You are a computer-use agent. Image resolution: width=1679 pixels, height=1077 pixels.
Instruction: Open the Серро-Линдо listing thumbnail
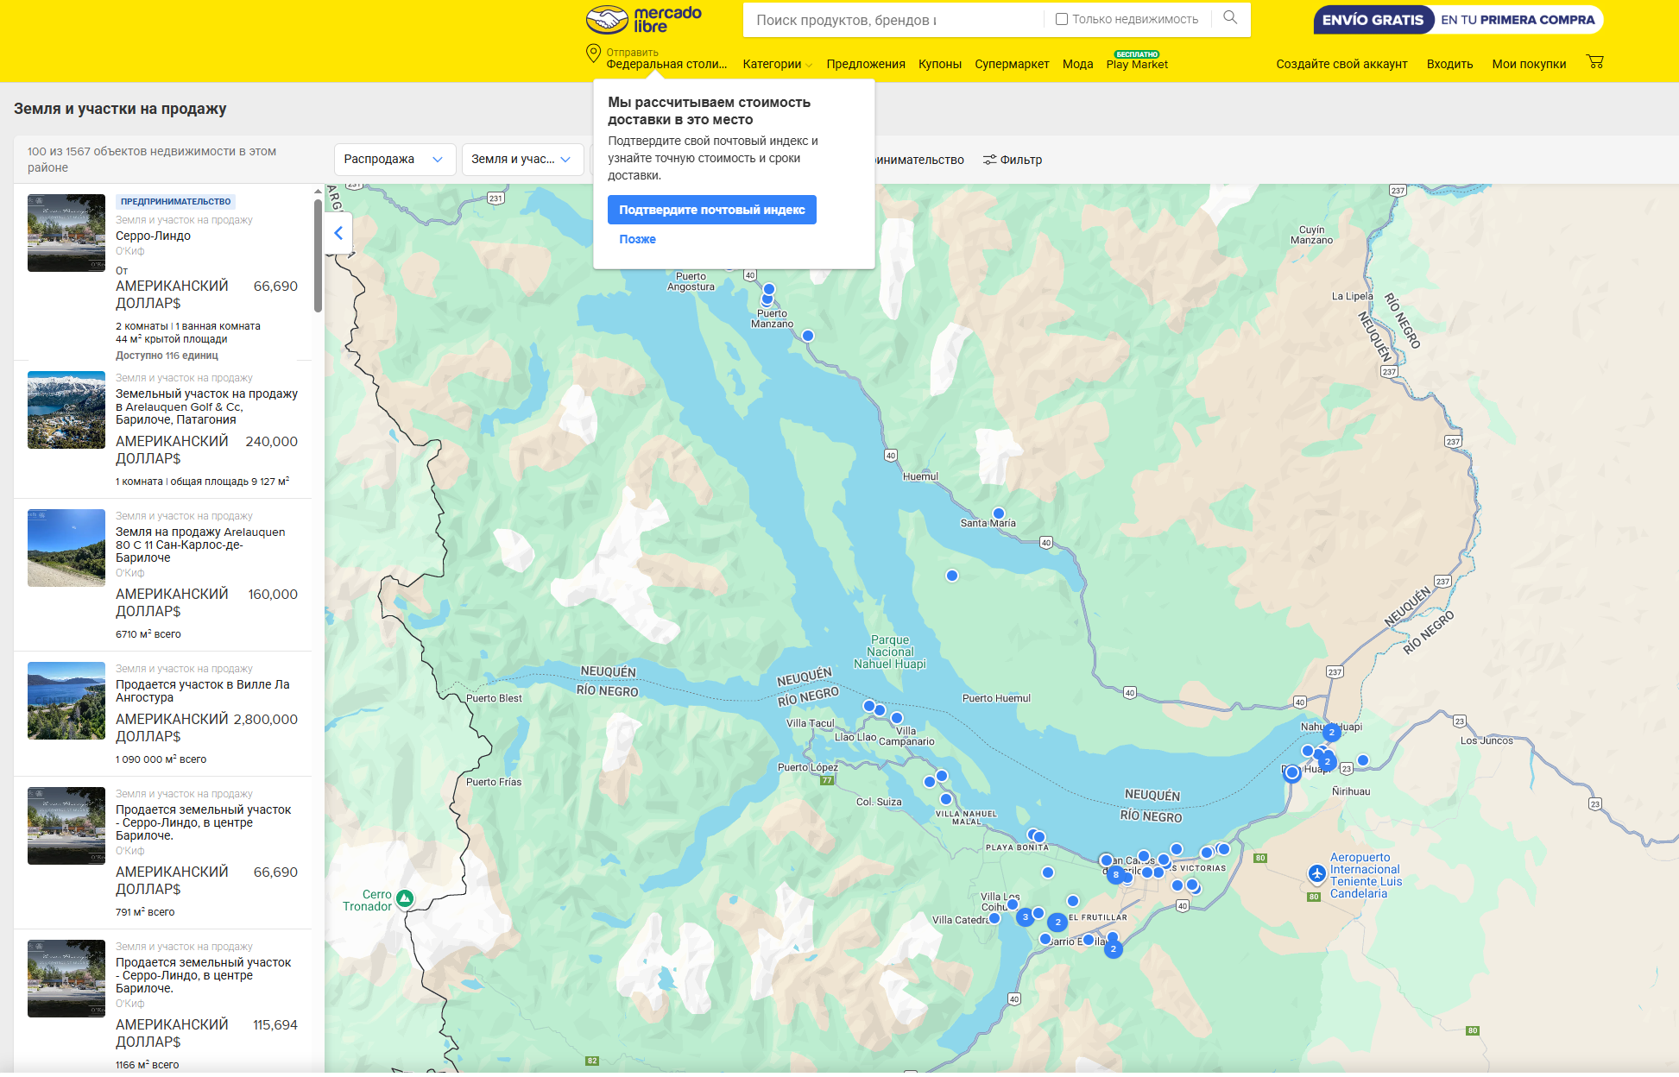click(66, 233)
